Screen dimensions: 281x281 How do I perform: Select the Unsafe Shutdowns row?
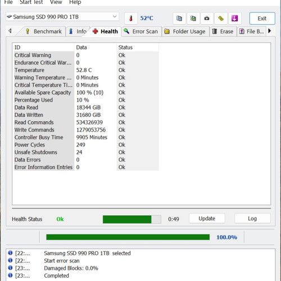86,152
